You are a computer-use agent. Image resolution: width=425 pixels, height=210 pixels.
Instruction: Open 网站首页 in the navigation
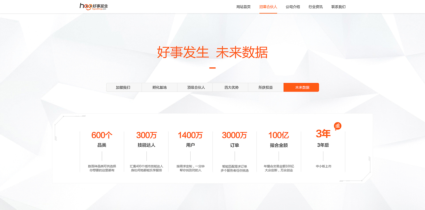(243, 7)
